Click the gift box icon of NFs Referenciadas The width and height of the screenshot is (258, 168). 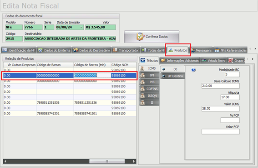217,50
